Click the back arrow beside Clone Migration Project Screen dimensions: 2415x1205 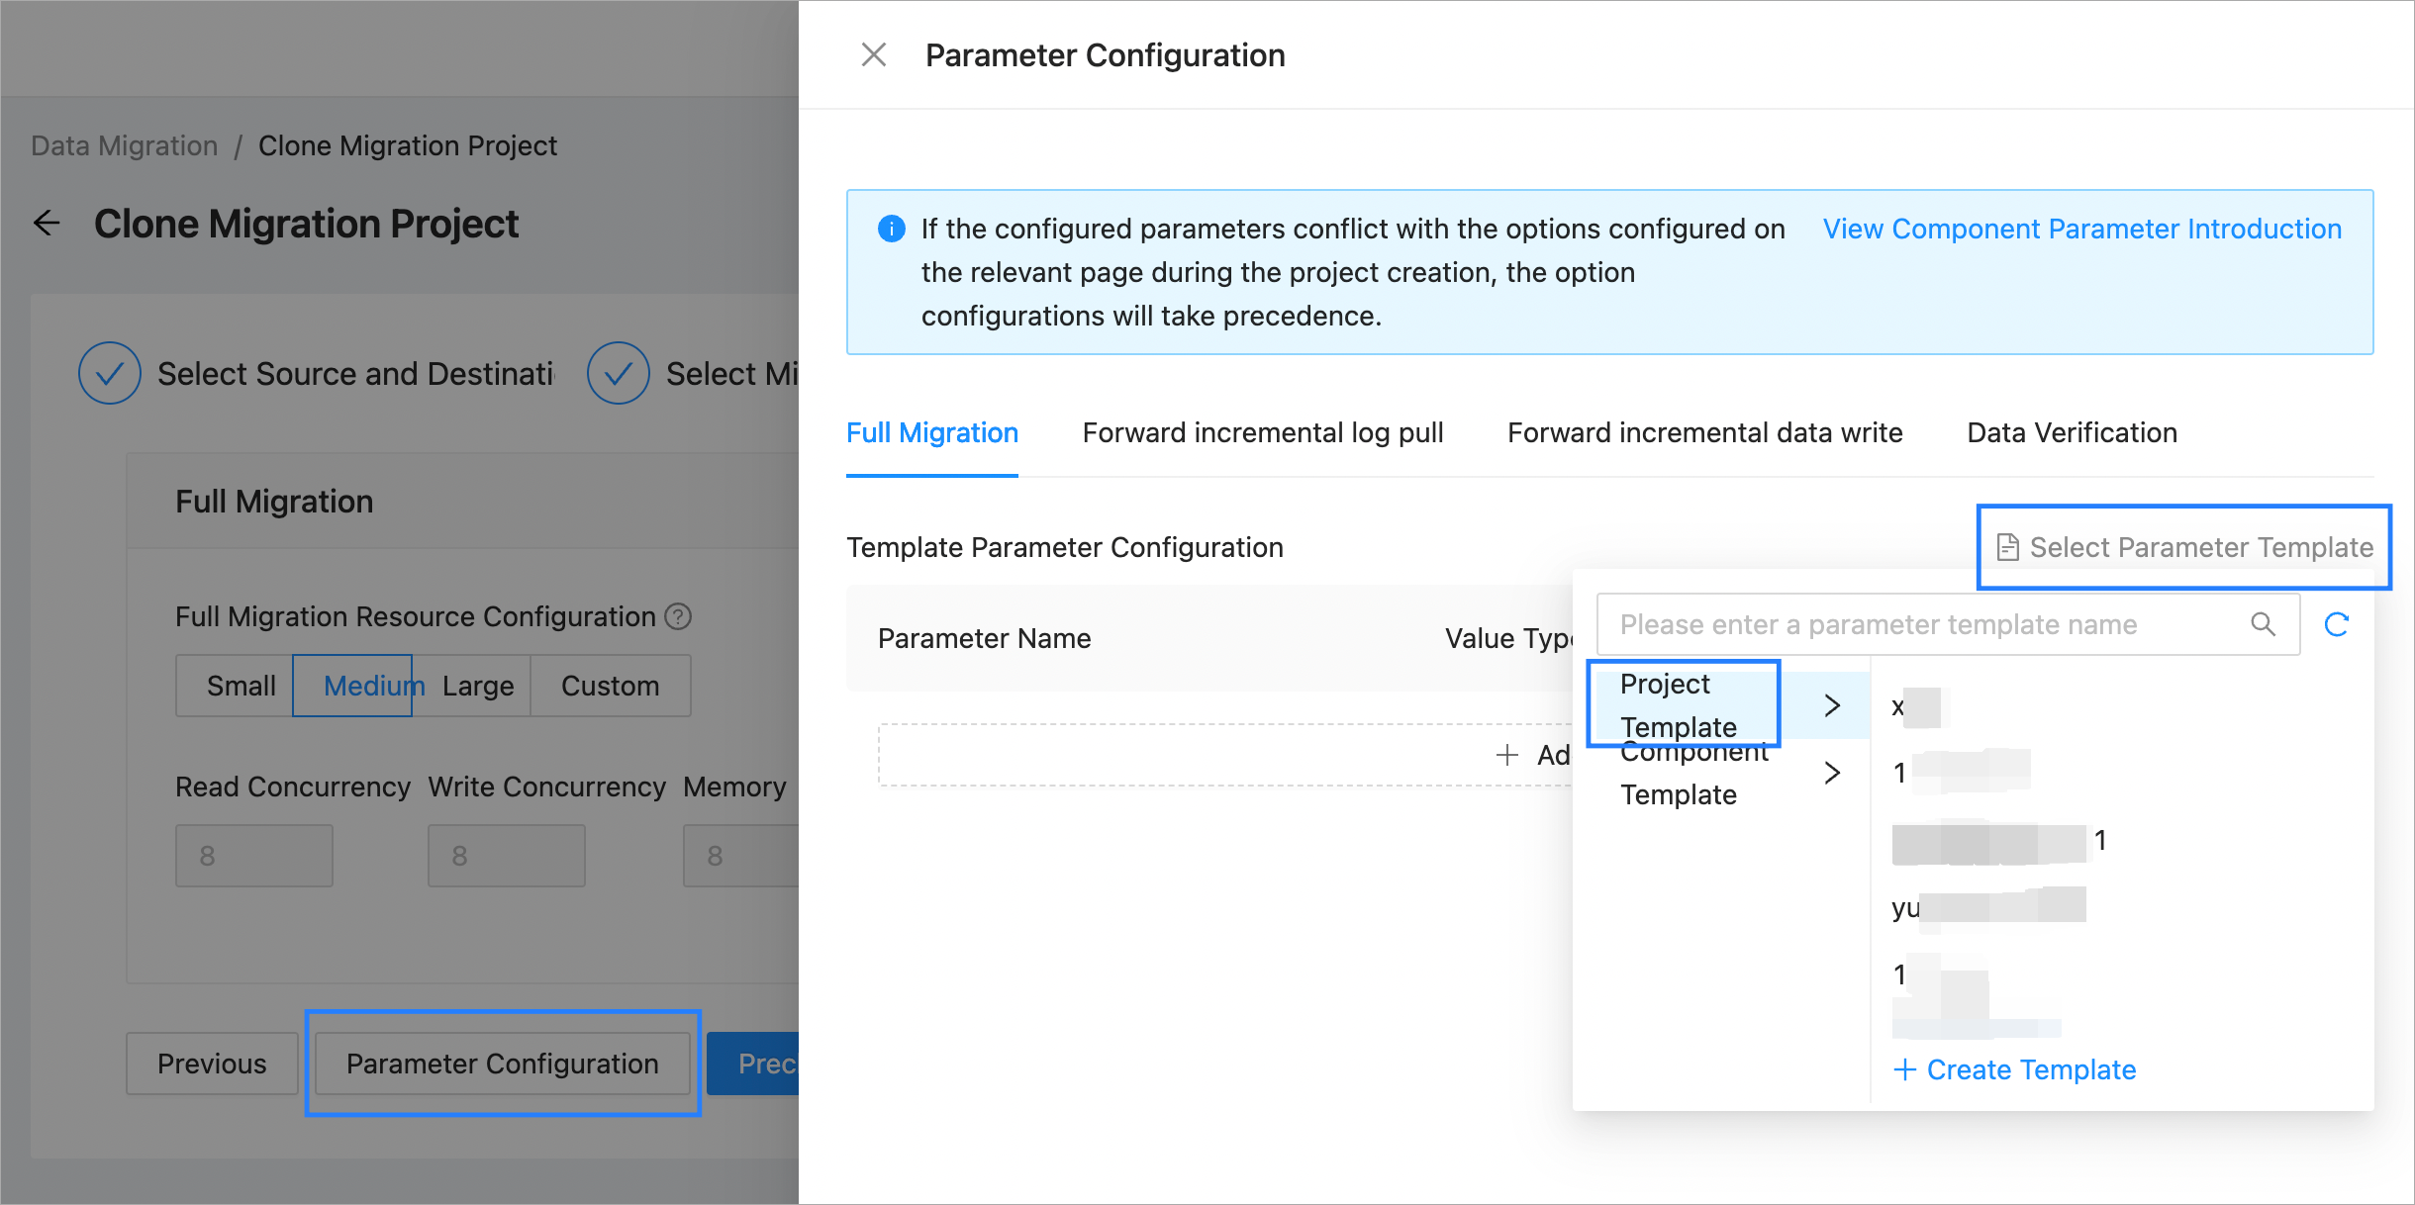tap(47, 224)
